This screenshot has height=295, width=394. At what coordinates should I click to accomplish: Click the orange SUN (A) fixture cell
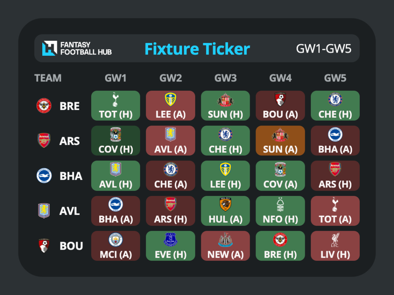(280, 141)
